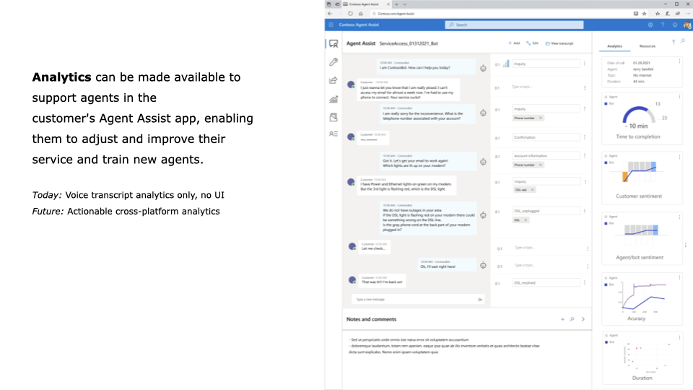Search within the Analytics panel
The height and width of the screenshot is (390, 693).
pos(683,41)
